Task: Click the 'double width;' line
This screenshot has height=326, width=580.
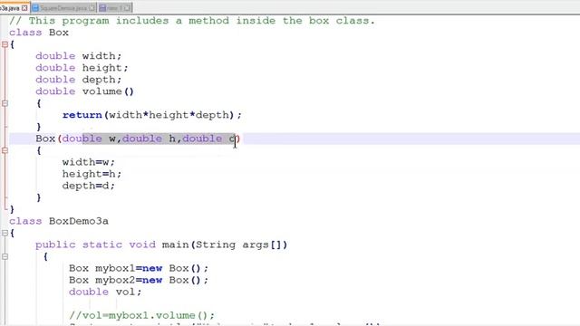Action: pos(79,56)
